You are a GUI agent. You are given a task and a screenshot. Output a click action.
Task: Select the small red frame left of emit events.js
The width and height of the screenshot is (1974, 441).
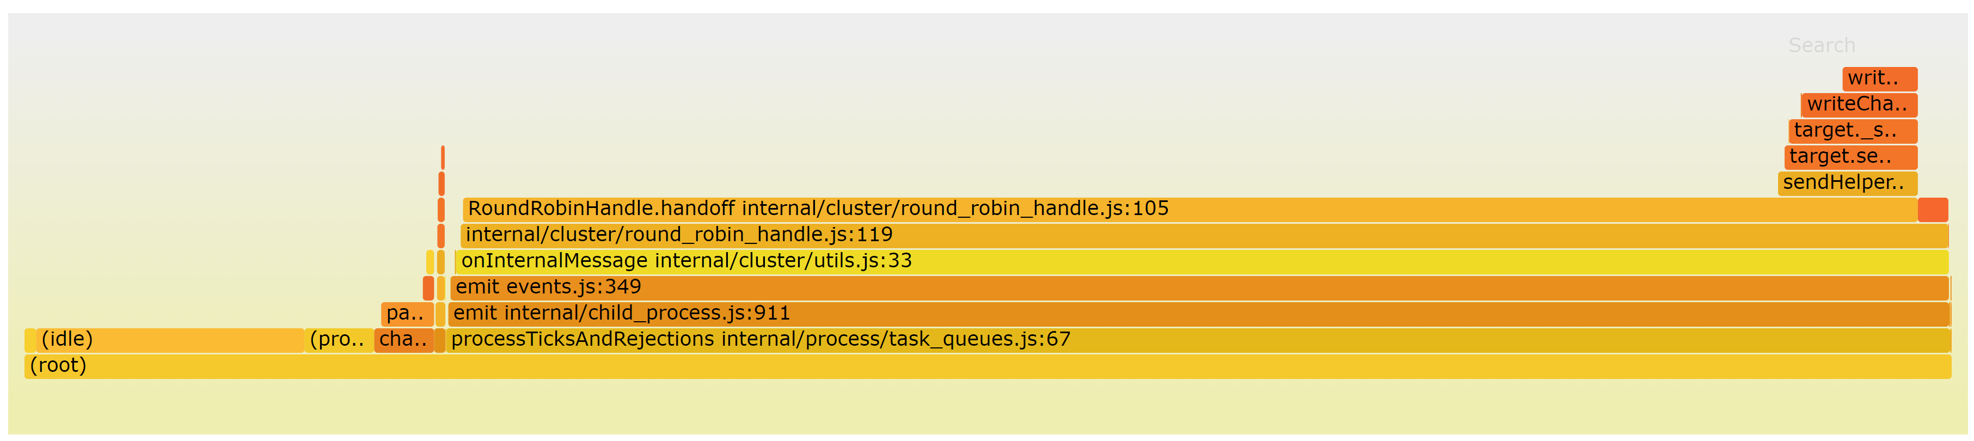click(428, 287)
